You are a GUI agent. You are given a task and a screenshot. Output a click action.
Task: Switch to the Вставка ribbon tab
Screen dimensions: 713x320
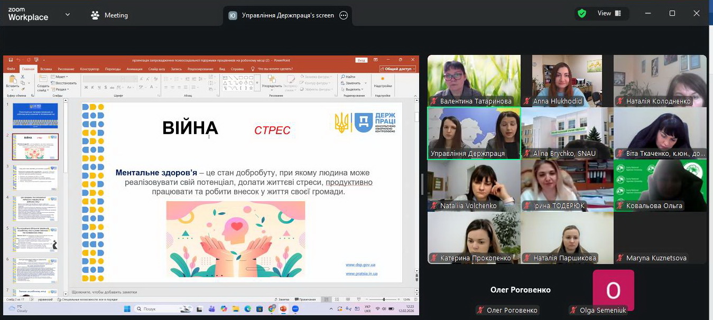(x=46, y=69)
